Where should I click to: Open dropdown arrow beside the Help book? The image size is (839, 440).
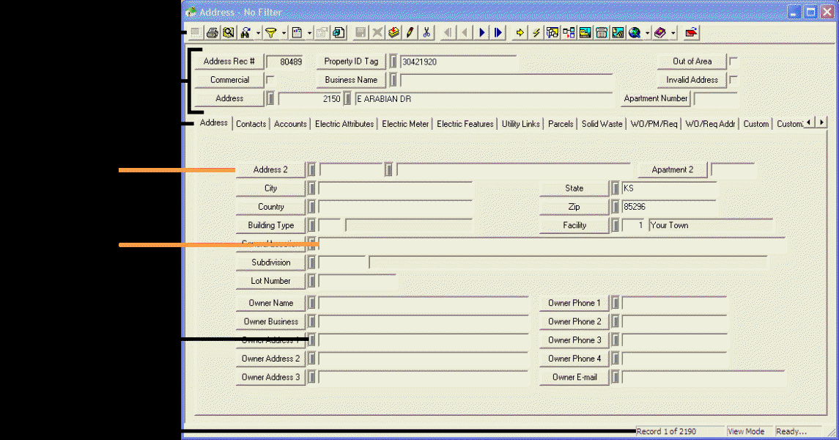[x=673, y=33]
